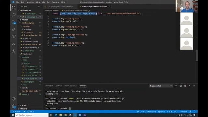
Task: Maximize the terminal panel size
Action: 189,86
